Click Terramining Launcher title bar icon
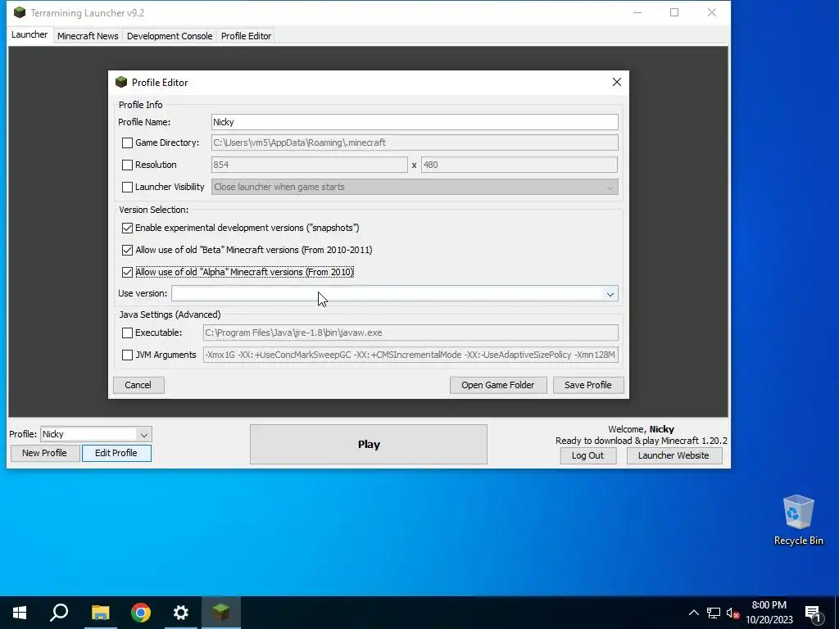The width and height of the screenshot is (839, 629). coord(20,12)
